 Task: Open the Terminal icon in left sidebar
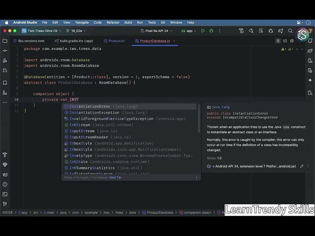[5, 194]
